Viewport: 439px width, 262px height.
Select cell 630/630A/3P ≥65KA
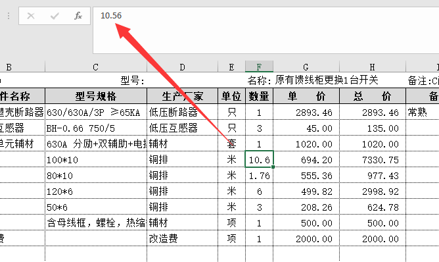click(96, 112)
